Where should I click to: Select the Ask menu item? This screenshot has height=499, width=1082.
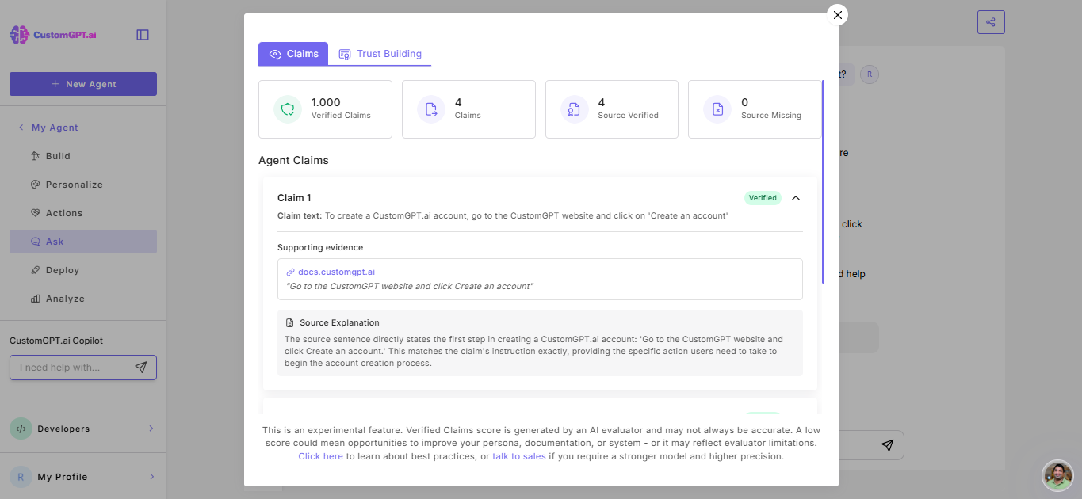83,242
